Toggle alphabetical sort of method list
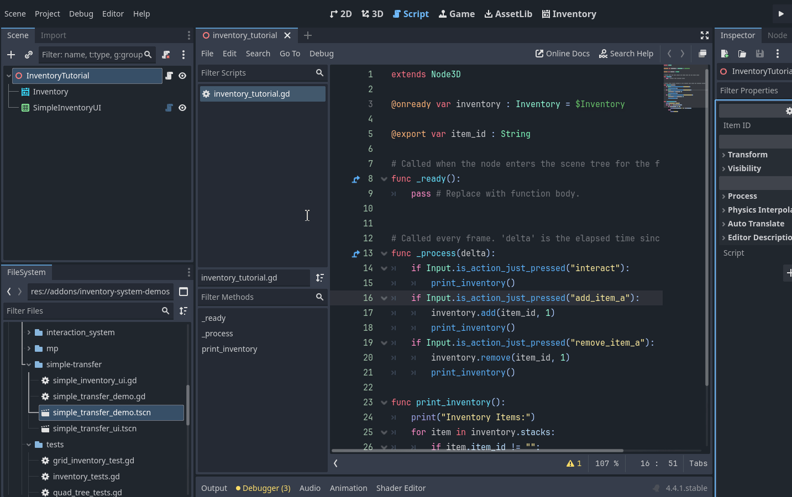The height and width of the screenshot is (497, 792). (x=319, y=278)
